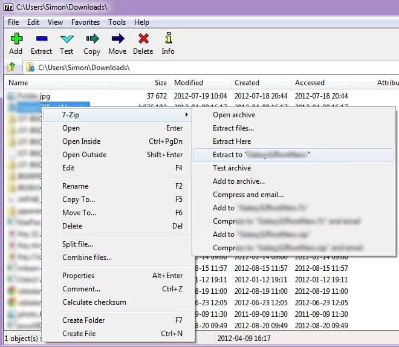
Task: Choose Copy To... in context menu
Action: 117,199
